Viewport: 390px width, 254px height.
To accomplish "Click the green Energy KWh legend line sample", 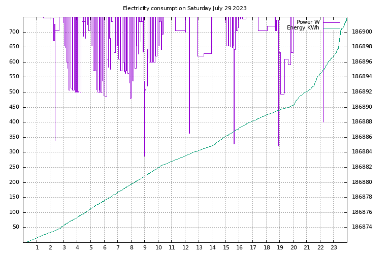I will click(332, 28).
